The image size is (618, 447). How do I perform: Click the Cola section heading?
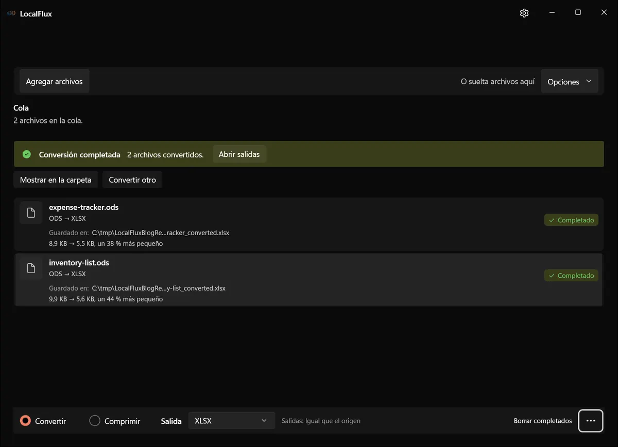click(21, 108)
